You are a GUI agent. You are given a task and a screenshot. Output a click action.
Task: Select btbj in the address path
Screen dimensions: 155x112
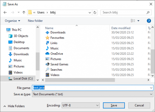pyautogui.click(x=53, y=12)
